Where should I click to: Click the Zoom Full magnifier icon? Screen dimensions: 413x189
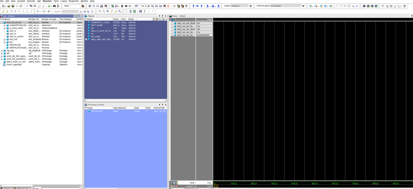(107, 11)
